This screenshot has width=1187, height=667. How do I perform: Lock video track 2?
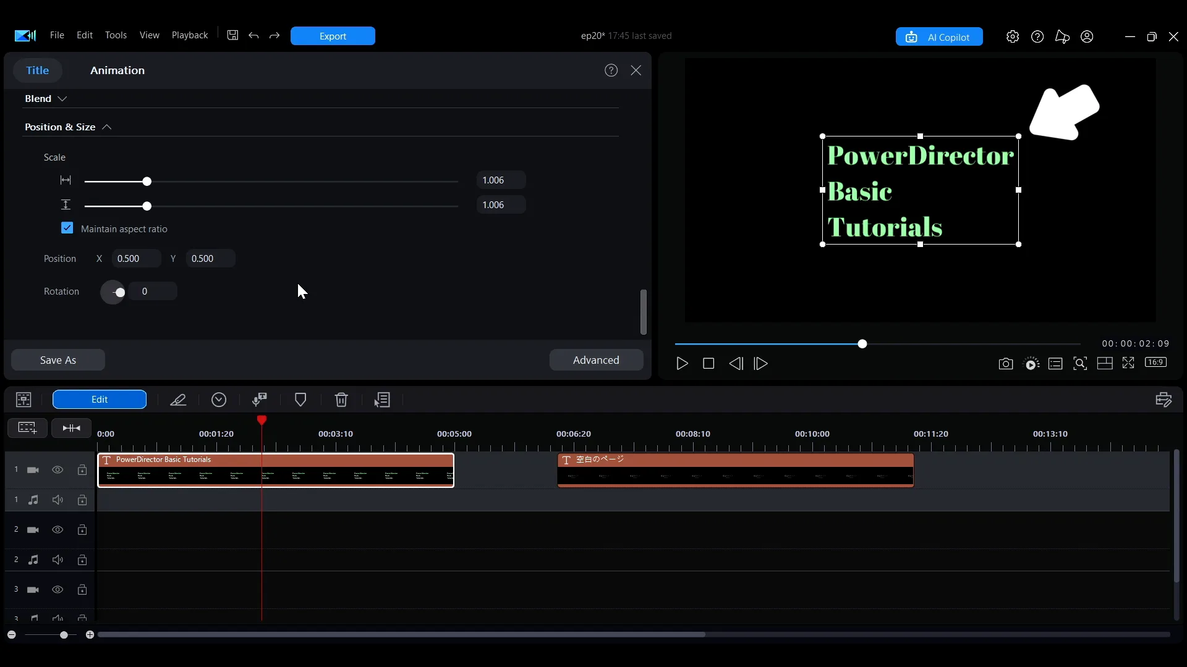[x=82, y=530]
